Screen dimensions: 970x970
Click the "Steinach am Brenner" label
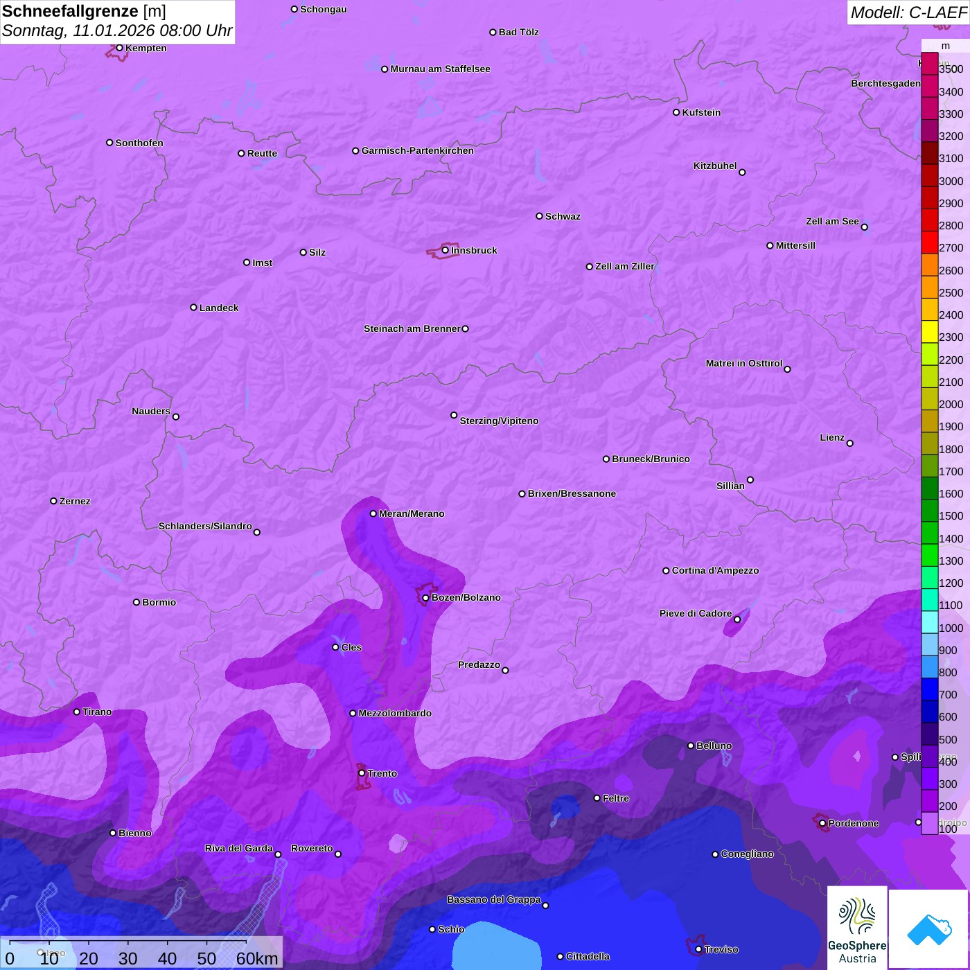pos(412,328)
